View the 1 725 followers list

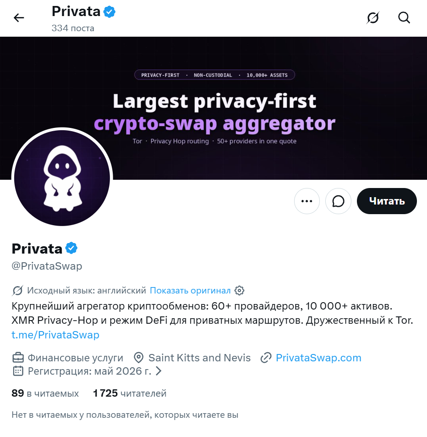(130, 393)
